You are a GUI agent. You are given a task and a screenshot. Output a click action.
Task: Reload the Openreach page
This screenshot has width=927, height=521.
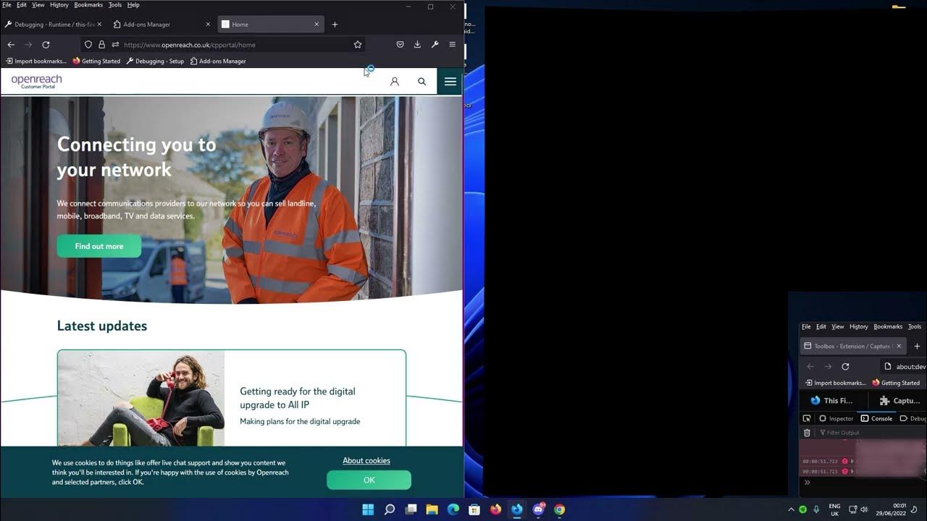click(46, 45)
